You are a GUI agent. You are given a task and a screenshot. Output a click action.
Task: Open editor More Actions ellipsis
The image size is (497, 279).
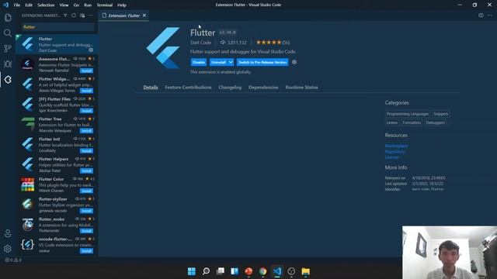(490, 15)
